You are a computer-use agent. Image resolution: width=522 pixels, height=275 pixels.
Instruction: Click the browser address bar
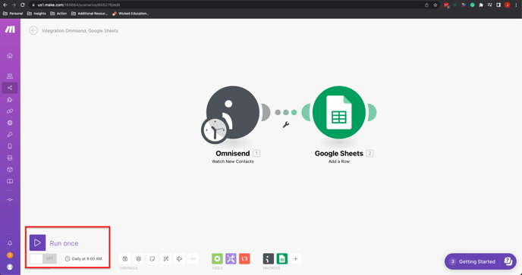[226, 5]
